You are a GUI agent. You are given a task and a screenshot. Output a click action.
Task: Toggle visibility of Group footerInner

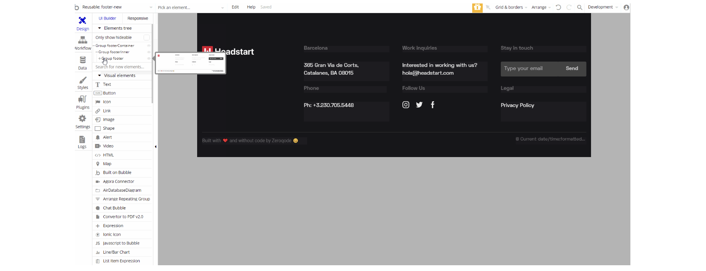point(149,52)
